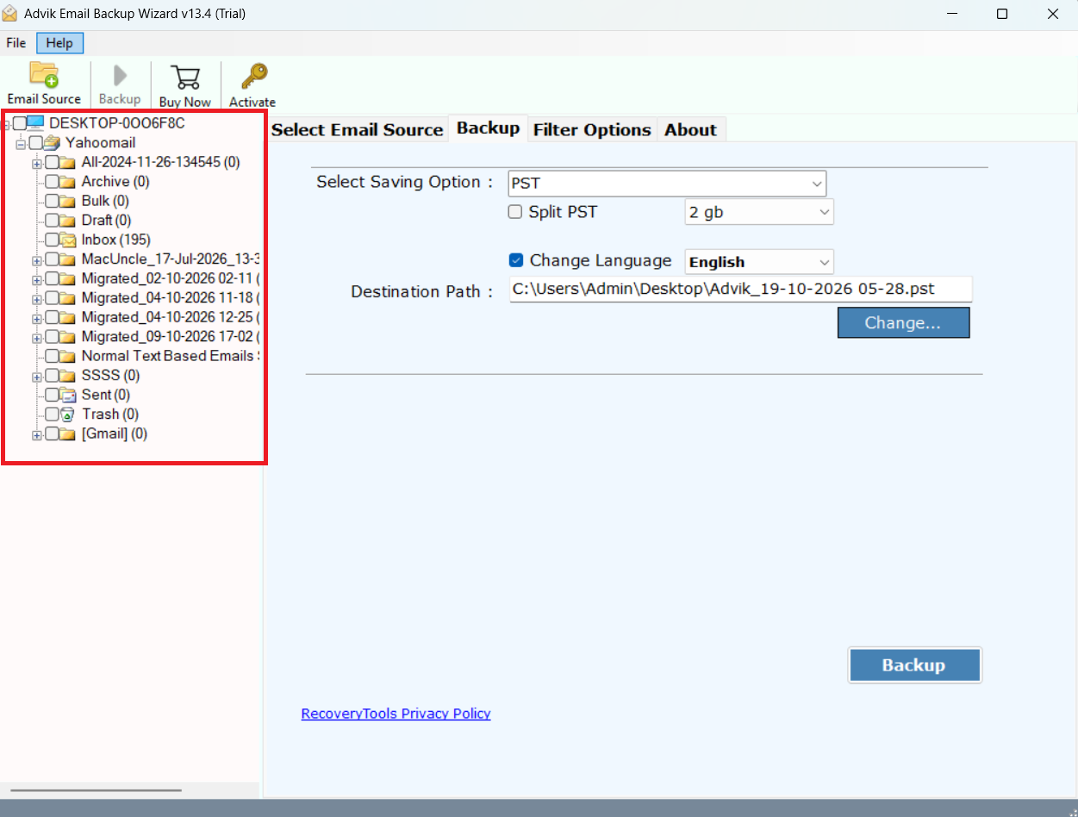Viewport: 1078px width, 817px height.
Task: Click the envelope folder icon beside Inbox
Action: pyautogui.click(x=68, y=240)
